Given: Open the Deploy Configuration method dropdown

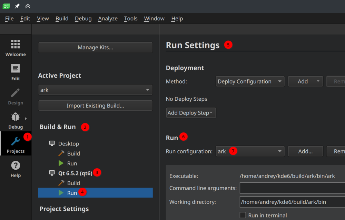Looking at the screenshot, I should click(250, 81).
